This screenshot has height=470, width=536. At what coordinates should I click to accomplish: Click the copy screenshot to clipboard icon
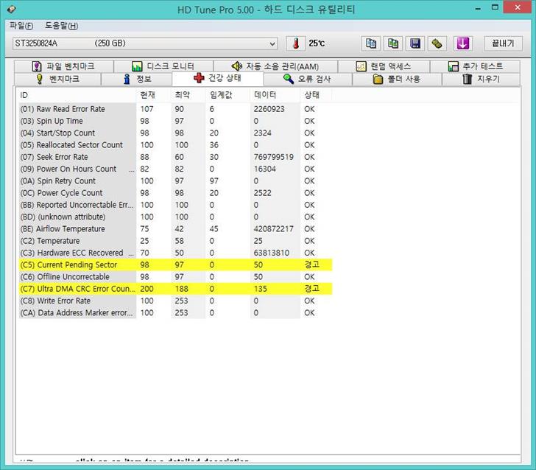click(x=394, y=43)
